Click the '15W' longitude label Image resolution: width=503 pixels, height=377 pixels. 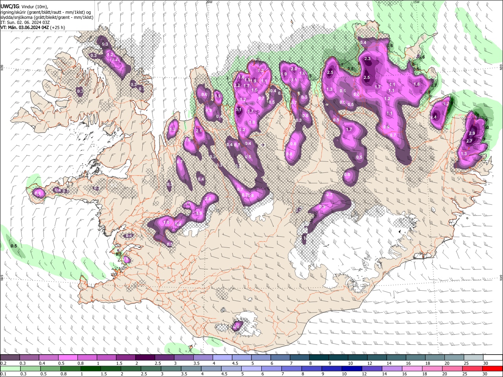coord(416,2)
